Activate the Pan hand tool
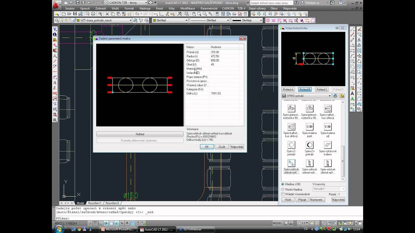The width and height of the screenshot is (415, 233). pos(194,14)
